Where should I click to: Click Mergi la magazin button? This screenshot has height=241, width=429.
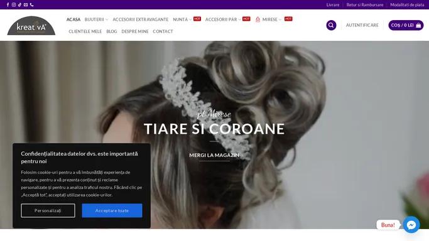[214, 155]
